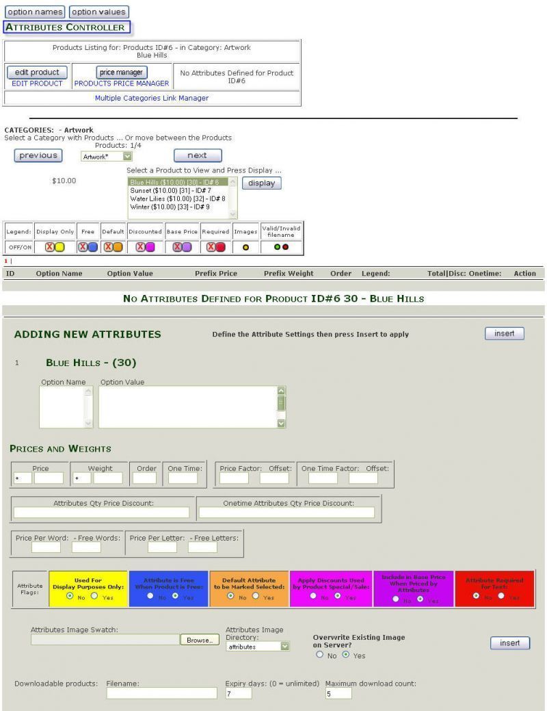Screen dimensions: 547x711
Task: Set Default Attribute Marked Selected to Yes
Action: [256, 596]
